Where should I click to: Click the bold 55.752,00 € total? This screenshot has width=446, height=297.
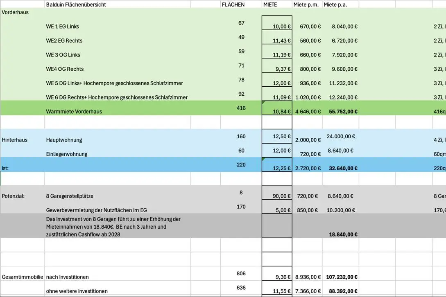pyautogui.click(x=343, y=111)
